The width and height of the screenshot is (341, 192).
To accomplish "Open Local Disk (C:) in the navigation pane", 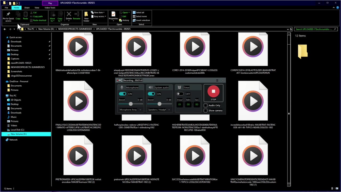I will (x=17, y=130).
